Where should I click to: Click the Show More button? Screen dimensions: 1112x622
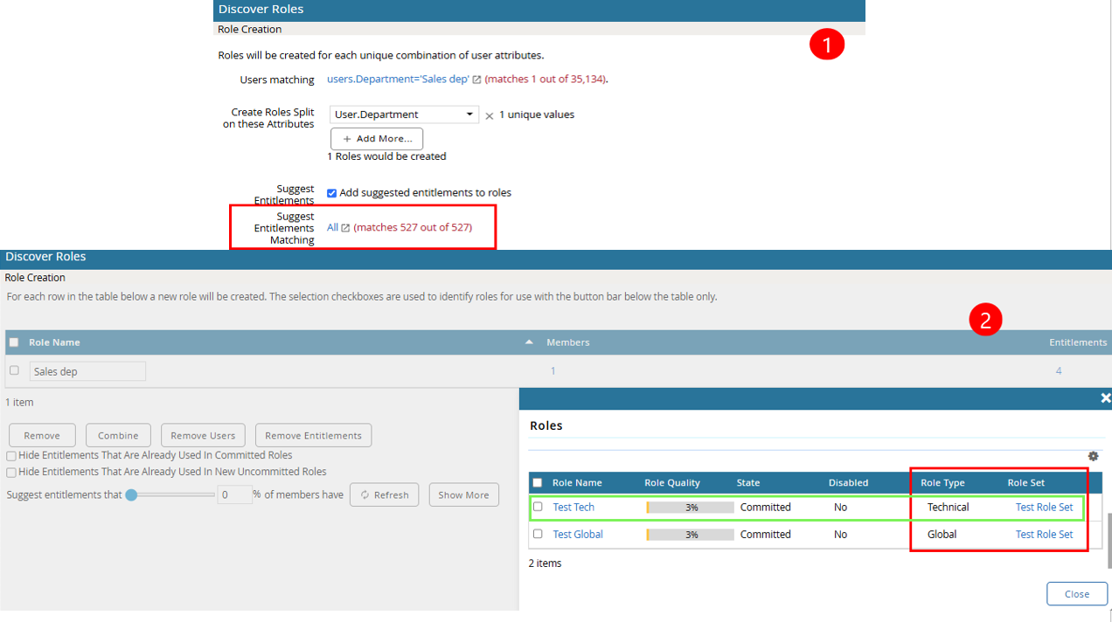coord(463,494)
